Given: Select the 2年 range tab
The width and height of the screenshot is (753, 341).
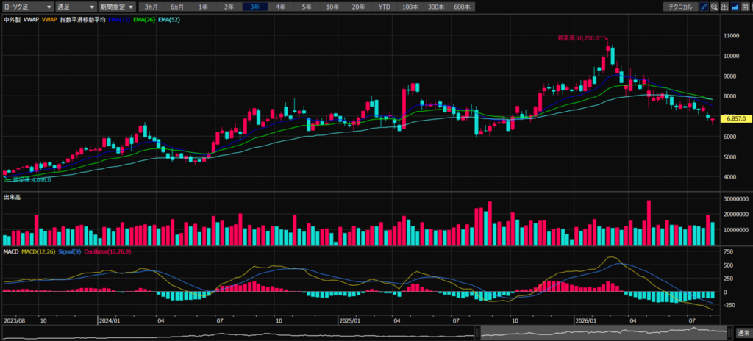Looking at the screenshot, I should point(229,7).
